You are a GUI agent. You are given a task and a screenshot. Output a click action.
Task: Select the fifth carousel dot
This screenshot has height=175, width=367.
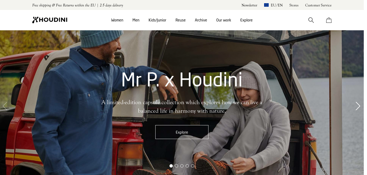pyautogui.click(x=193, y=166)
